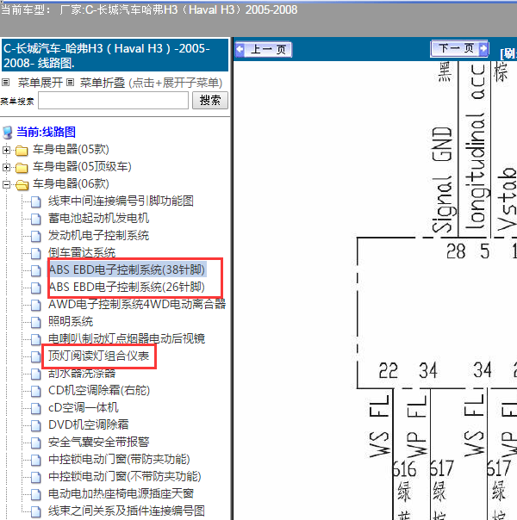Click document icon of 发动机电子控制系统
The width and height of the screenshot is (517, 520).
tap(36, 236)
